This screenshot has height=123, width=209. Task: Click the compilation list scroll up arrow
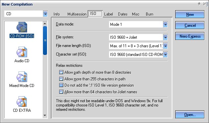(x=45, y=23)
